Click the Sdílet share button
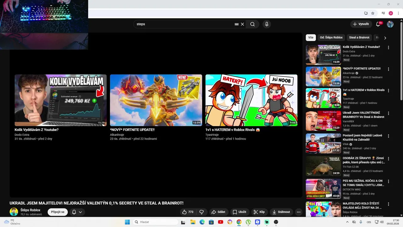This screenshot has width=403, height=227. [x=218, y=212]
